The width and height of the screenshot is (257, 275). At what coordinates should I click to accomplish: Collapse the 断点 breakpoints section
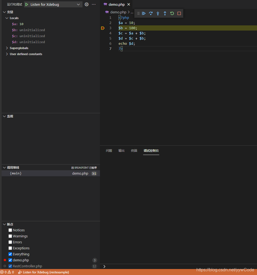(x=4, y=224)
